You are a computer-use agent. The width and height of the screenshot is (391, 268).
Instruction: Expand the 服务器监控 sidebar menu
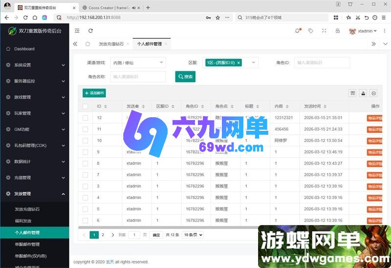35,81
